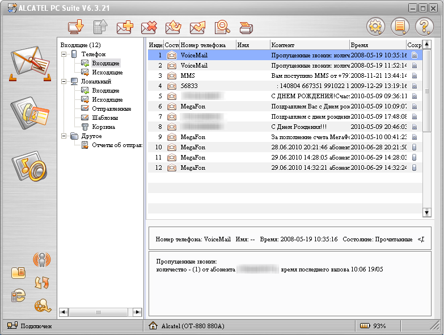Select Исходящие under Локальный
This screenshot has height=335, width=444.
pos(107,99)
